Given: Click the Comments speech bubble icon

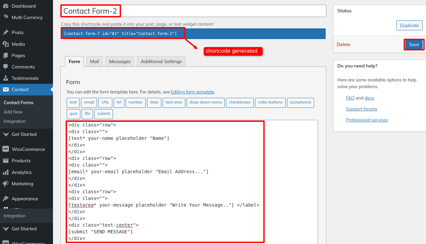Looking at the screenshot, I should pyautogui.click(x=6, y=67).
